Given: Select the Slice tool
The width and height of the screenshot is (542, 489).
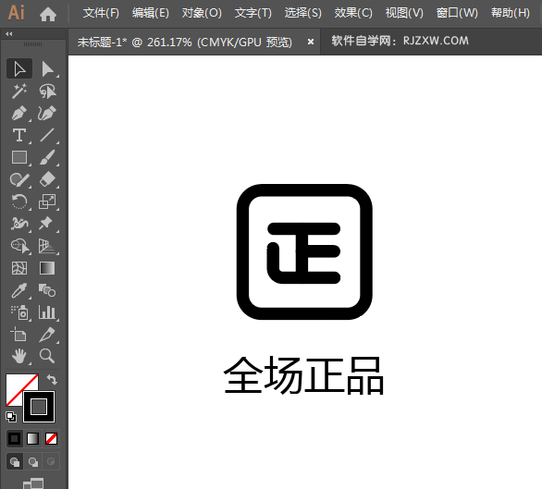Looking at the screenshot, I should pos(47,335).
